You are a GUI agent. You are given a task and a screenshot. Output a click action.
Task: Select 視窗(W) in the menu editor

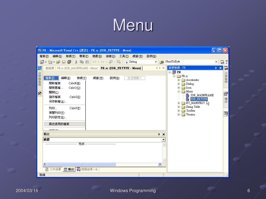point(98,78)
